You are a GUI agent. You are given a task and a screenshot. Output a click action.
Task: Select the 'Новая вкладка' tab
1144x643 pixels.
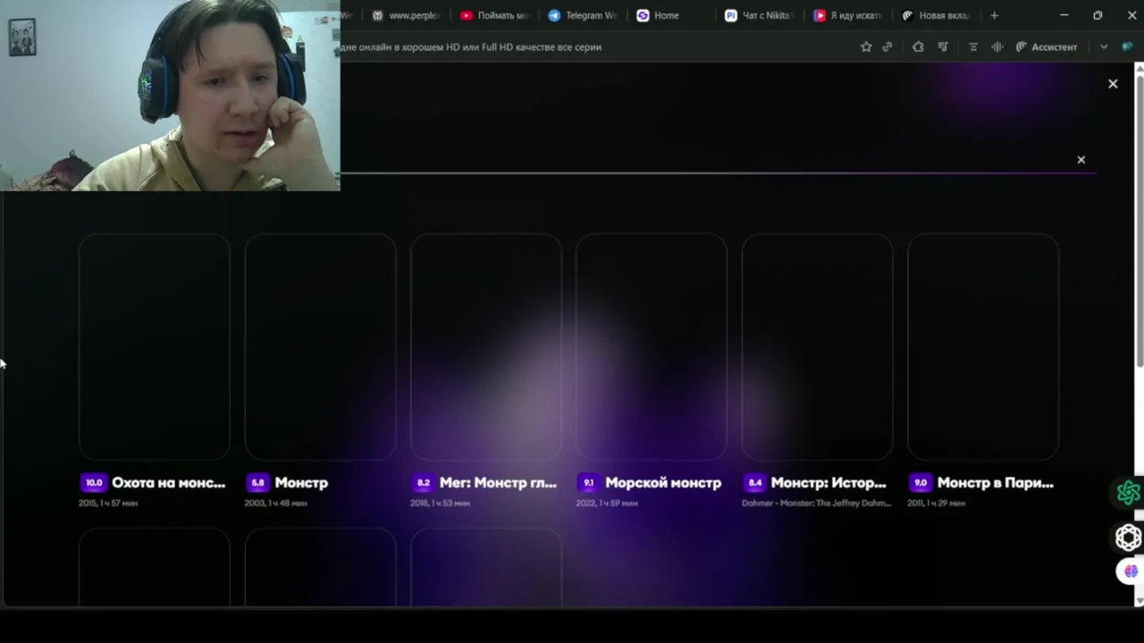(x=936, y=15)
